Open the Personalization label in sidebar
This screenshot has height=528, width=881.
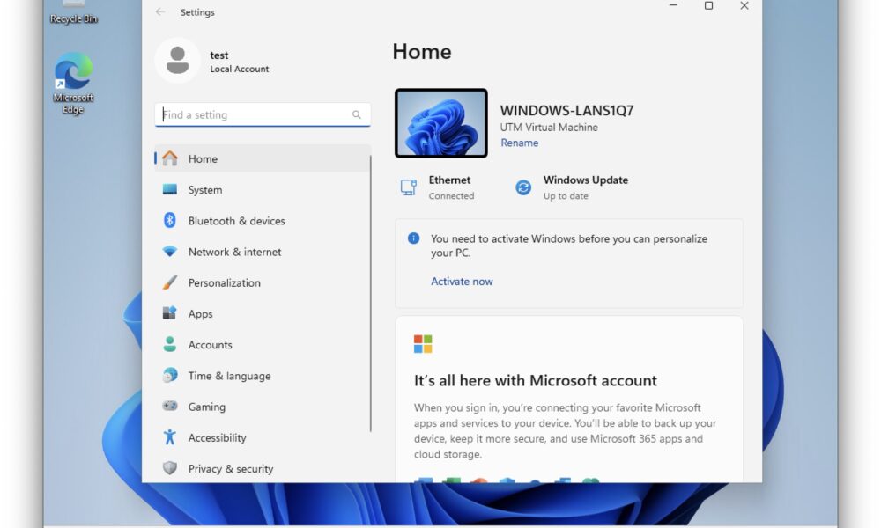[x=224, y=282]
